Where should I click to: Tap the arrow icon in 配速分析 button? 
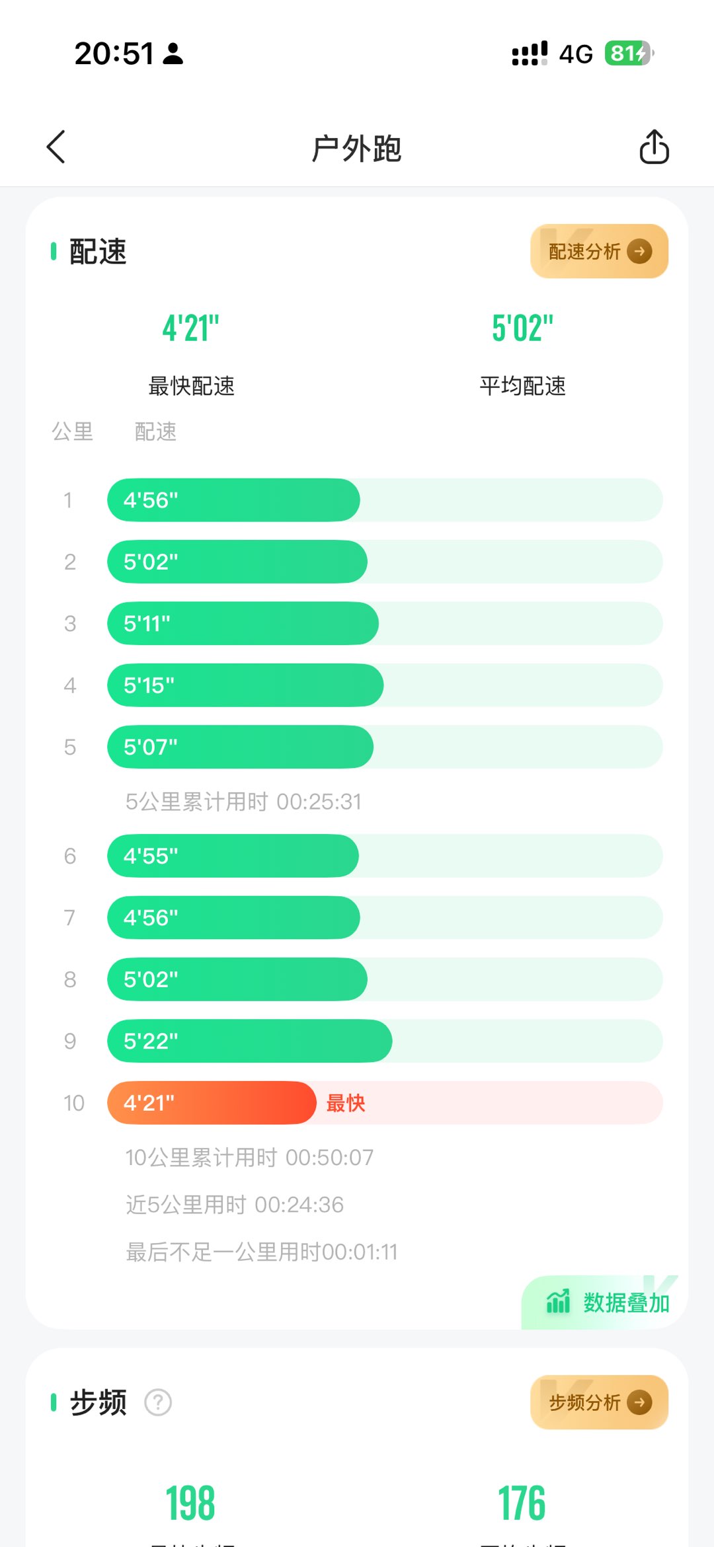point(639,251)
